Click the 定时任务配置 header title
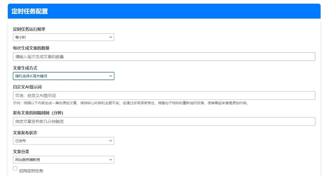 tap(30, 11)
